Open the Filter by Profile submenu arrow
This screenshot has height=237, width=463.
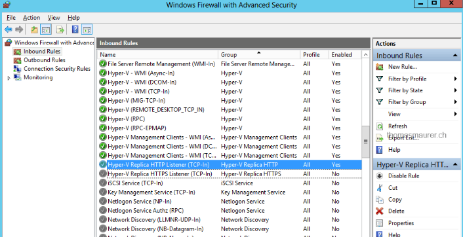tap(456, 79)
